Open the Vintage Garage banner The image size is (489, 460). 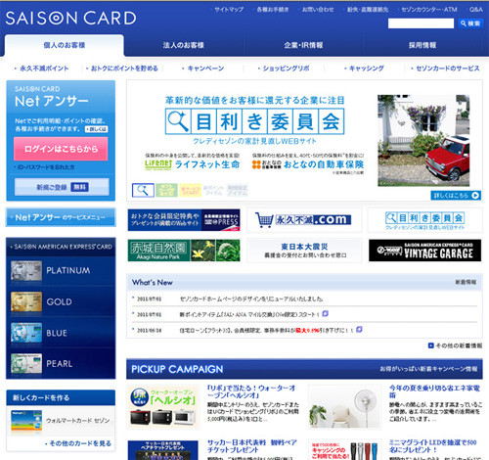tap(424, 251)
